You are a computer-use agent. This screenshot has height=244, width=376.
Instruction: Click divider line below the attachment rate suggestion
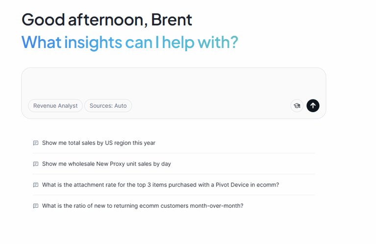click(174, 195)
